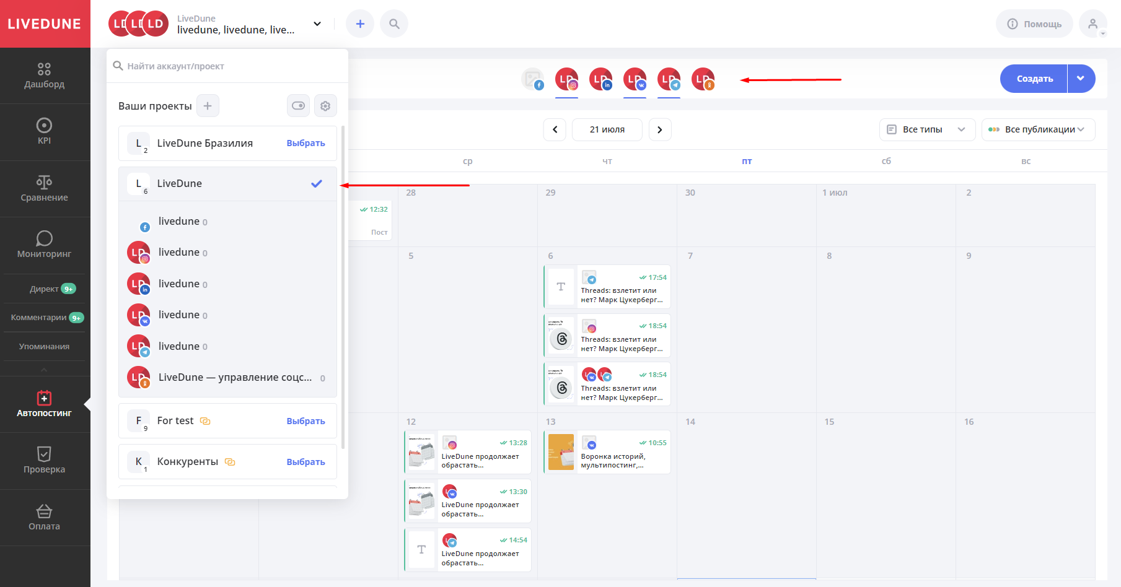
Task: Click the project list scrollbar
Action: click(343, 287)
